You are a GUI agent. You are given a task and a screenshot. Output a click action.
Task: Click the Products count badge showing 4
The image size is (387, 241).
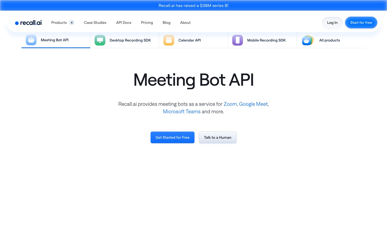point(72,22)
